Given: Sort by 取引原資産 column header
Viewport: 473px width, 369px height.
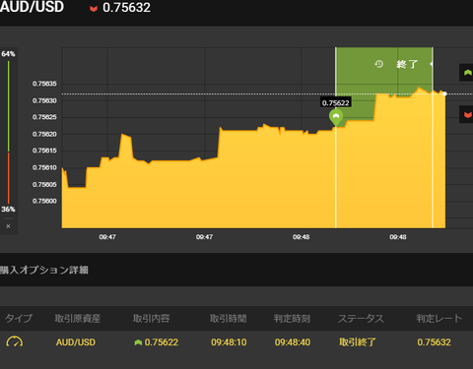Looking at the screenshot, I should 78,318.
